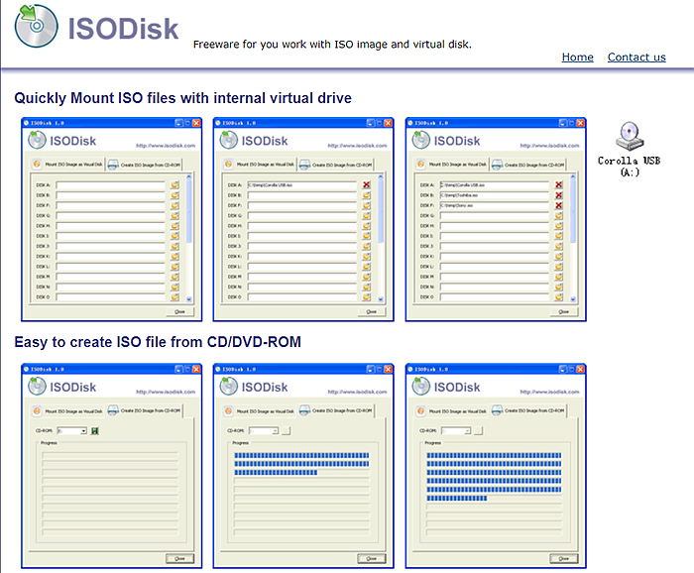
Task: Click the ISODisk disc logo in the page header
Action: [x=37, y=26]
